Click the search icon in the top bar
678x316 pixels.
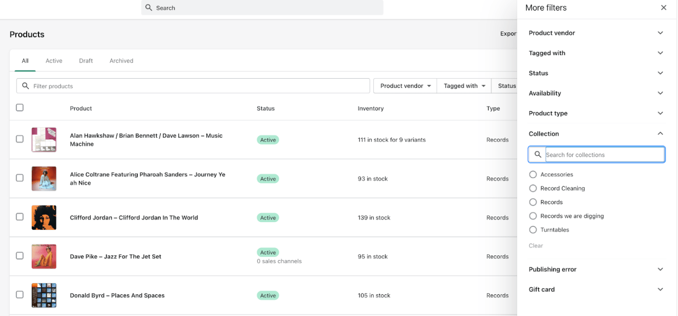[148, 8]
